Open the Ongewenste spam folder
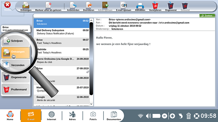Image resolution: width=218 pixels, height=122 pixels. point(15,77)
